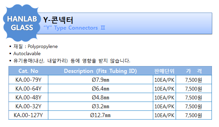Select the Y-콘넥터 title heading
219x127 pixels.
[x=58, y=20]
